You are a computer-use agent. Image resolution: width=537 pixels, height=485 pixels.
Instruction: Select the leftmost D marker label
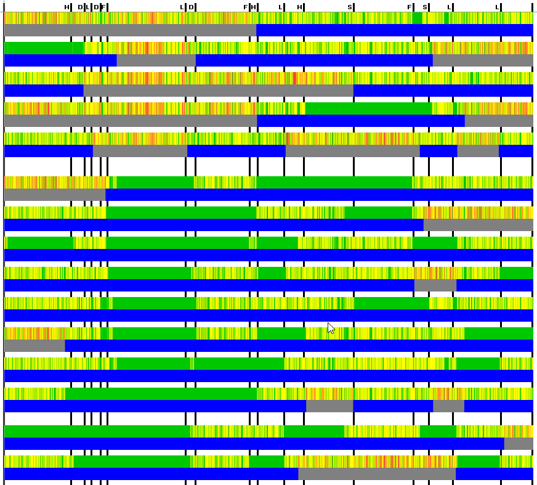(80, 7)
